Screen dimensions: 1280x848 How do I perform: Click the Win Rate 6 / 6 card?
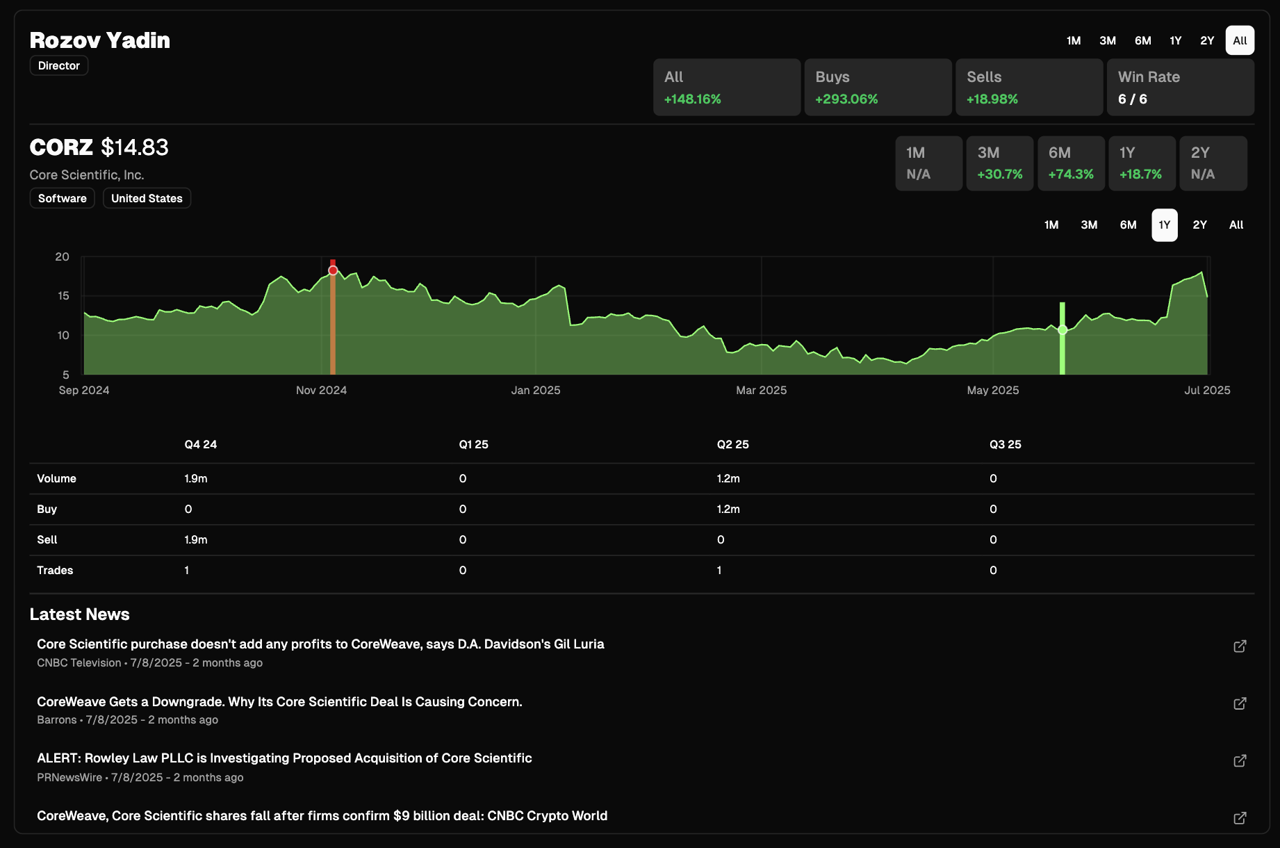(1181, 87)
